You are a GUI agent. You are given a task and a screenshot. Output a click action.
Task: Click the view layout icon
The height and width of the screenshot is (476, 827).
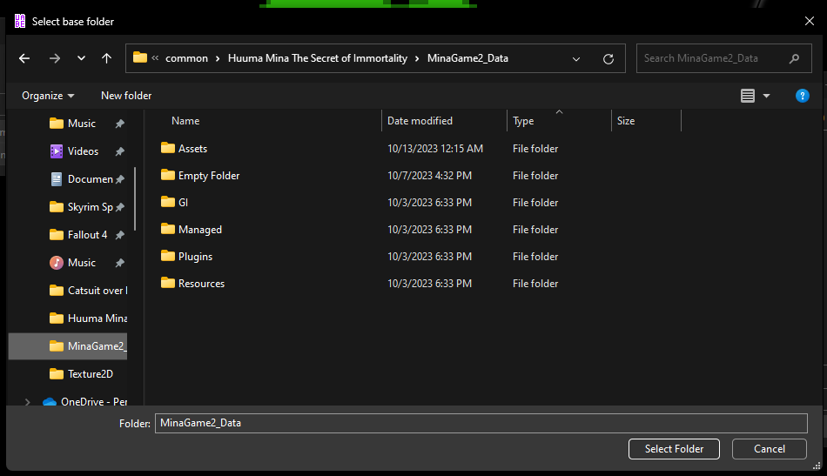[748, 96]
